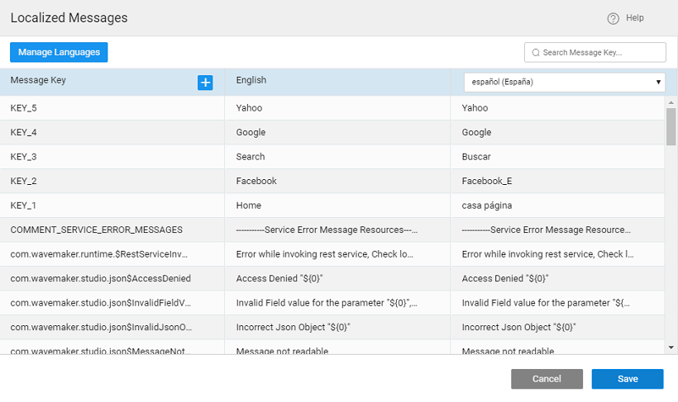Click the scrollbar down arrow
This screenshot has height=402, width=678.
(671, 348)
